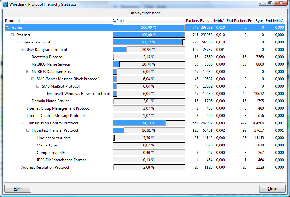
Task: Select the Line-based text data row
Action: [x=145, y=138]
